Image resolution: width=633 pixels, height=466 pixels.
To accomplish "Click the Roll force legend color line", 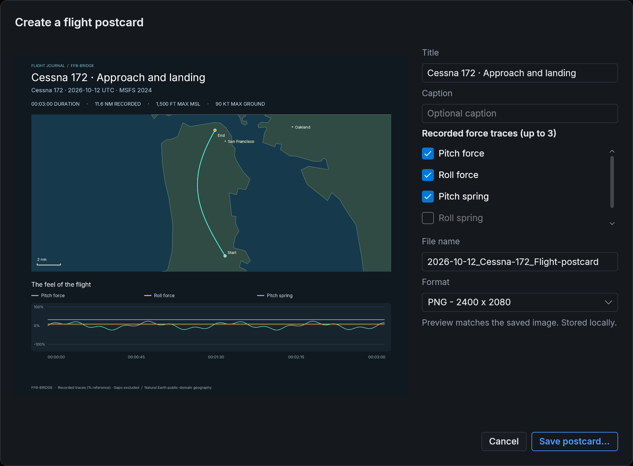I will (x=148, y=295).
